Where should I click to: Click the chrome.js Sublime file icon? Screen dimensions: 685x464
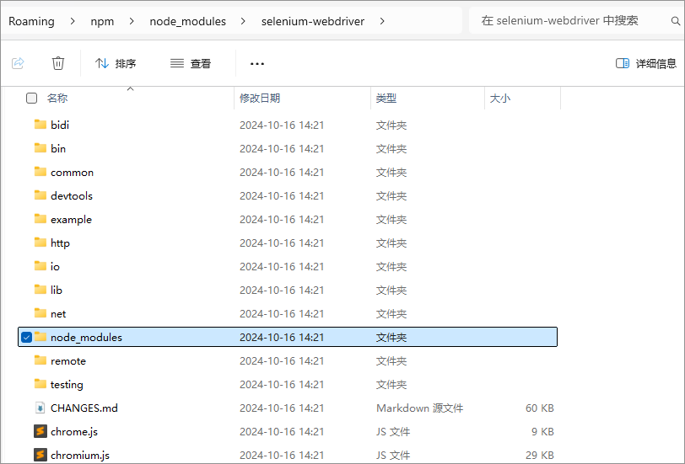tap(40, 431)
